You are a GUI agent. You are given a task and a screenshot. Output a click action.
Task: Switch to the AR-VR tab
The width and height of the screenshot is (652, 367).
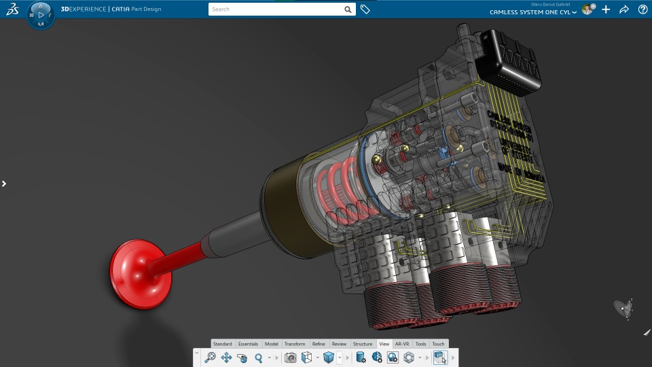(x=402, y=344)
